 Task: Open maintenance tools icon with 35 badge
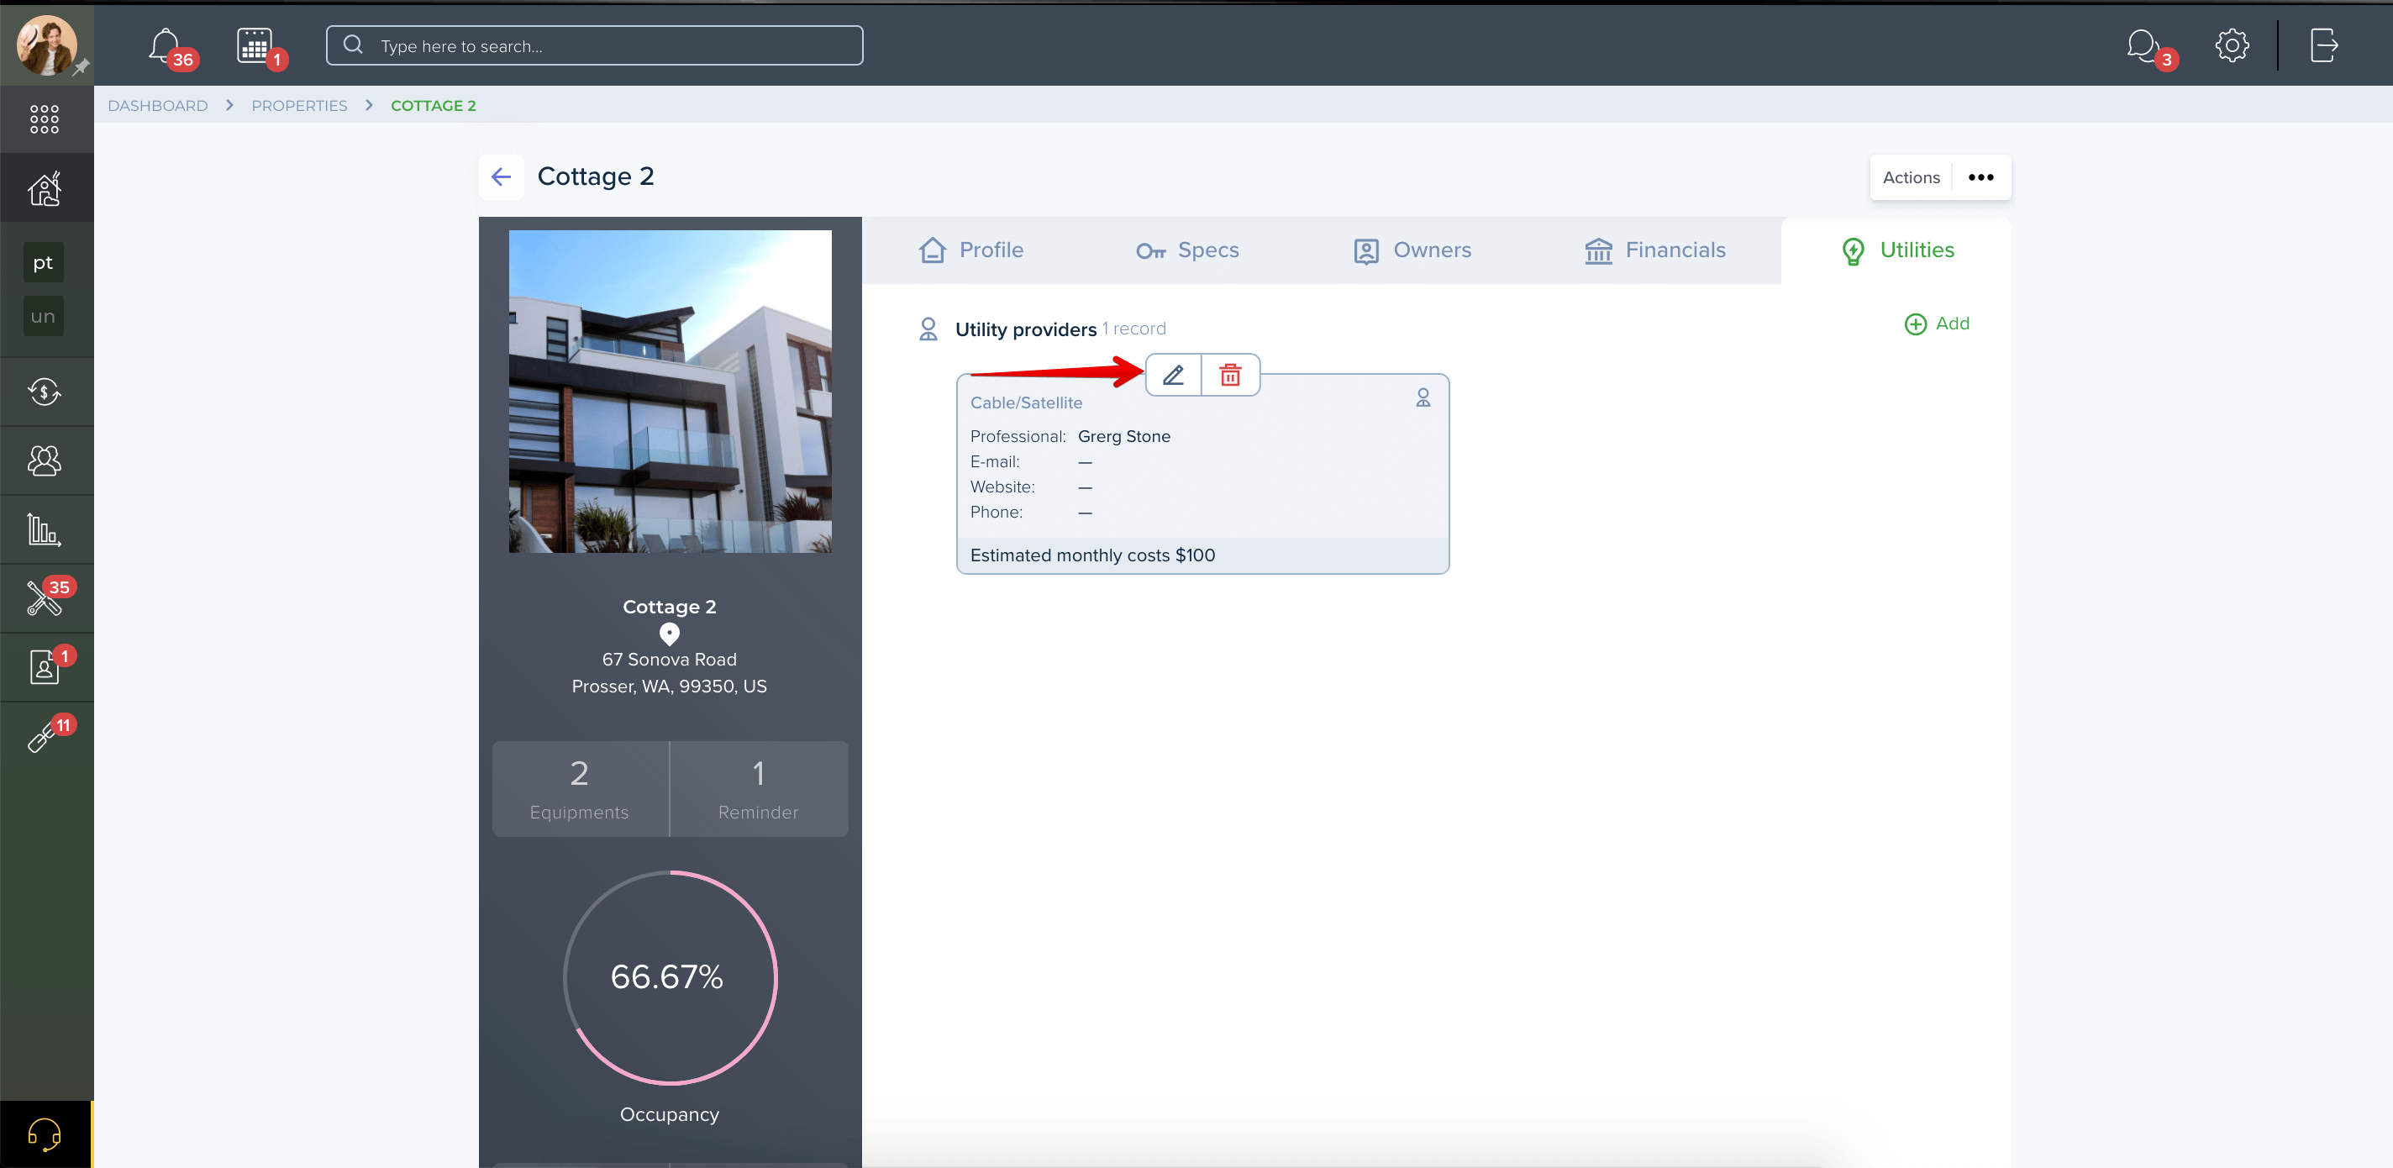(45, 598)
